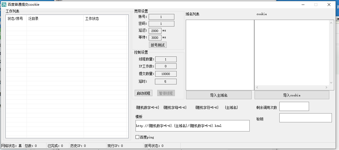Click the 工作列表 group label
Image resolution: width=339 pixels, height=150 pixels.
tap(13, 11)
